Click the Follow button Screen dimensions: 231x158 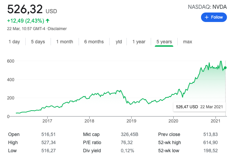(214, 17)
